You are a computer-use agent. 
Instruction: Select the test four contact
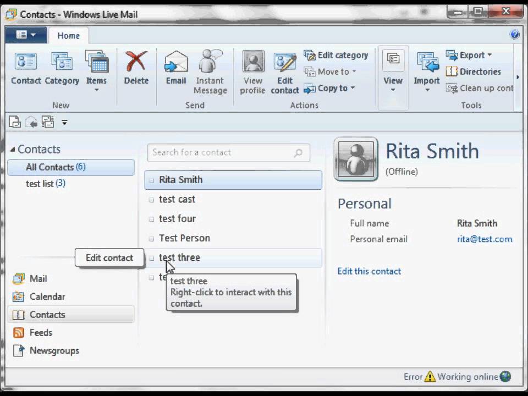coord(233,219)
